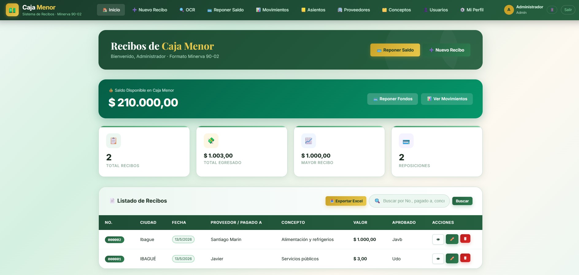Image resolution: width=579 pixels, height=275 pixels.
Task: Open Asientos in the navigation bar
Action: pyautogui.click(x=313, y=10)
